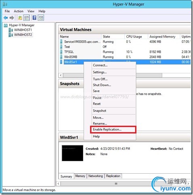193x195 pixels.
Task: Click the Back arrow toolbar icon
Action: [6, 18]
